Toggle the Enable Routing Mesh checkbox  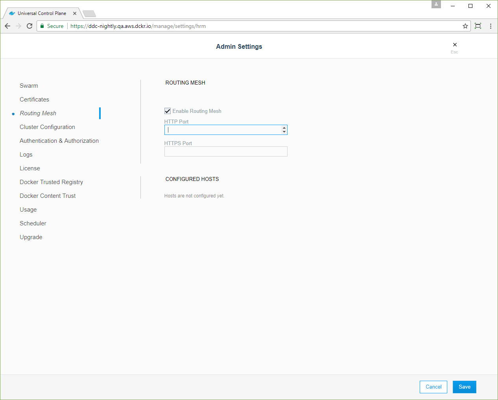pyautogui.click(x=168, y=111)
